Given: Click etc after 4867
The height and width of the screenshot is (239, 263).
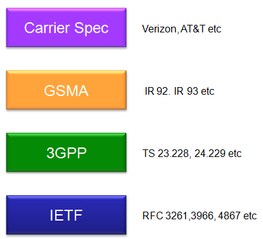Looking at the screenshot, I should [x=250, y=216].
